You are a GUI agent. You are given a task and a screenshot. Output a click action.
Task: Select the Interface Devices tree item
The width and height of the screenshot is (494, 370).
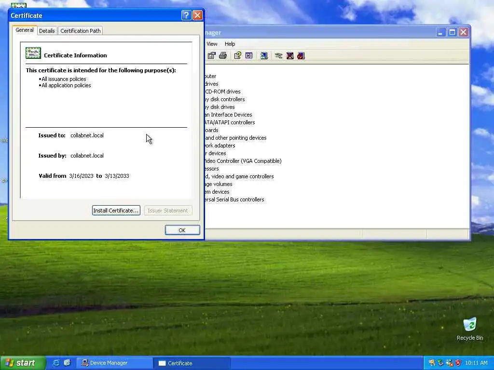point(228,115)
